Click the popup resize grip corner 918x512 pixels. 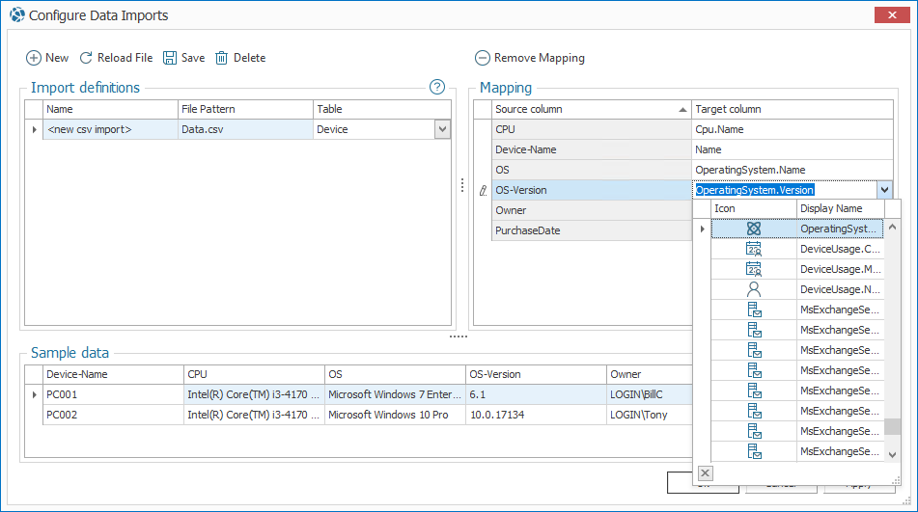(896, 480)
